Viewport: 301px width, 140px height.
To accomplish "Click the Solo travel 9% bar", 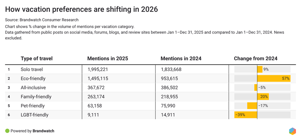I will coord(260,69).
